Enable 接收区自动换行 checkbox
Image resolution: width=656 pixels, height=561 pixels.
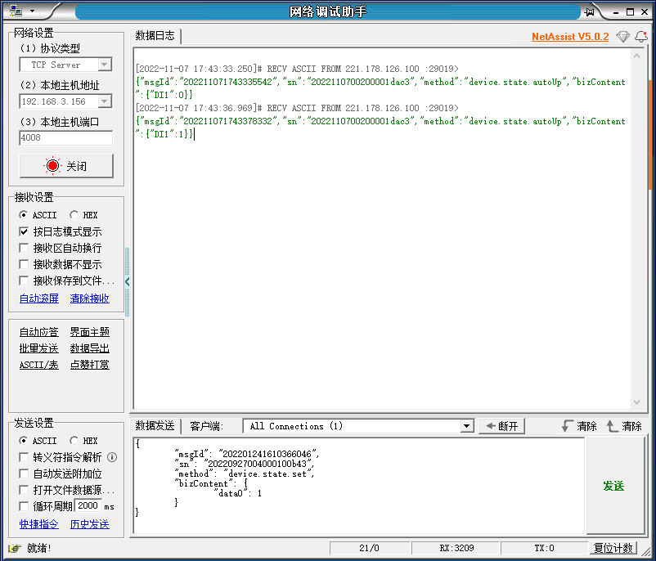pos(24,248)
